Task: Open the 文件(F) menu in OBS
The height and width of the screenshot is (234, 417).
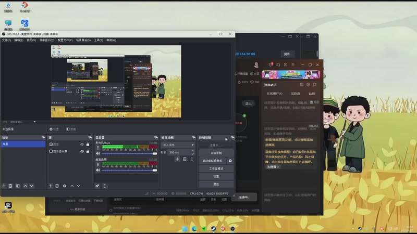Action: pos(6,41)
